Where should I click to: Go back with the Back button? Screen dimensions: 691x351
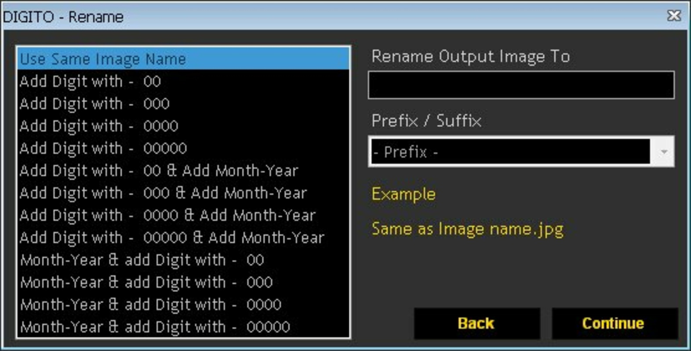click(476, 323)
